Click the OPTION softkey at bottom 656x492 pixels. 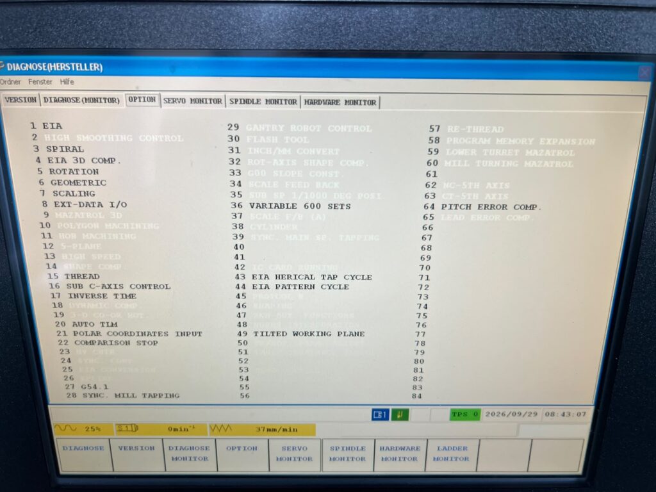click(242, 454)
